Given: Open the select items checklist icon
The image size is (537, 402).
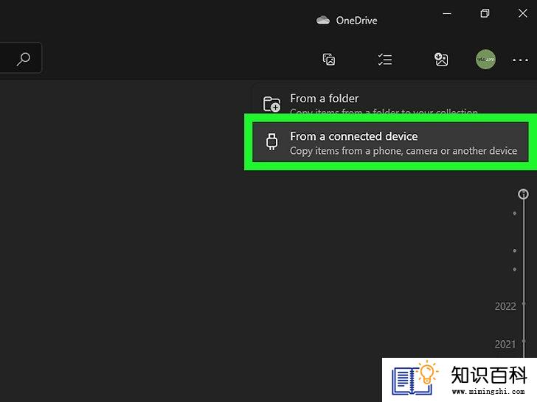Looking at the screenshot, I should click(x=385, y=60).
